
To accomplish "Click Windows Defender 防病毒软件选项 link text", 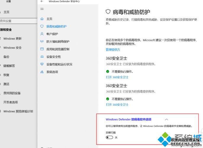I will pos(128,119).
